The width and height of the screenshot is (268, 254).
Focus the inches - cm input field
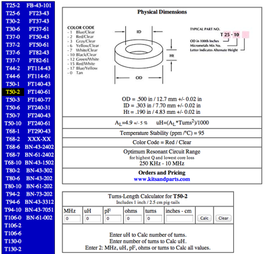[180, 218]
